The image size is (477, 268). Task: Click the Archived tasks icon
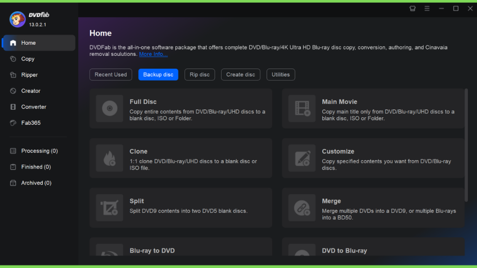tap(13, 183)
